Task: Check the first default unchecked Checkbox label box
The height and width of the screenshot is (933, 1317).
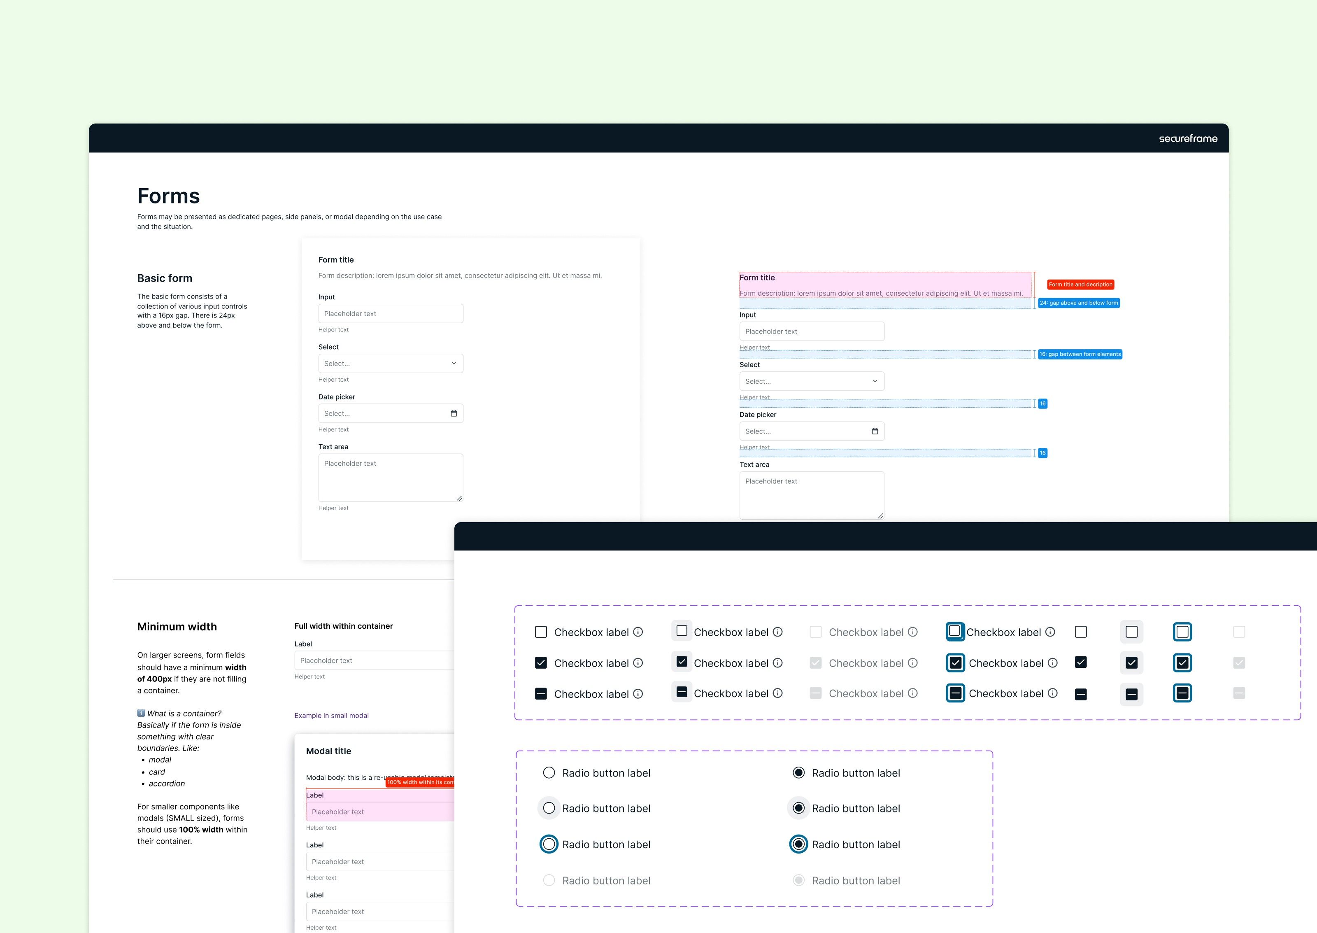Action: pyautogui.click(x=541, y=632)
